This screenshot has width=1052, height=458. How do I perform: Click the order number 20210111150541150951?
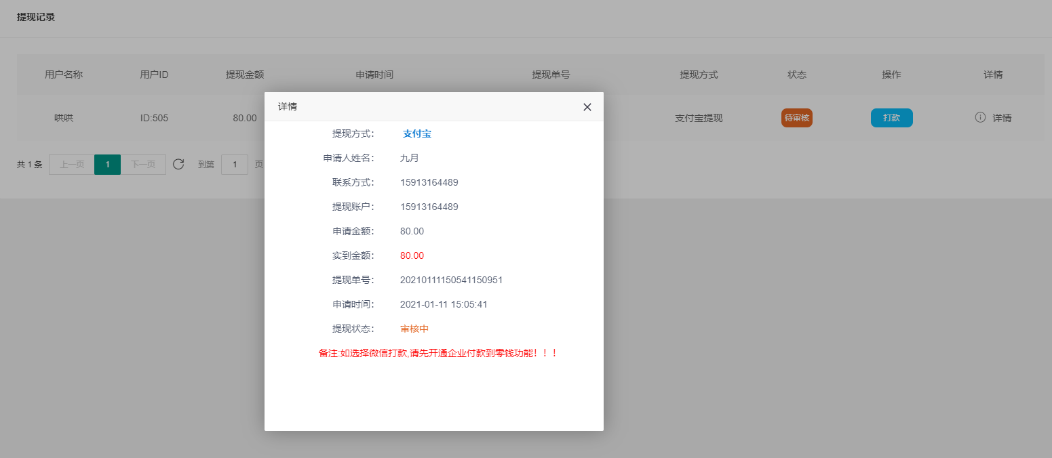click(x=452, y=280)
